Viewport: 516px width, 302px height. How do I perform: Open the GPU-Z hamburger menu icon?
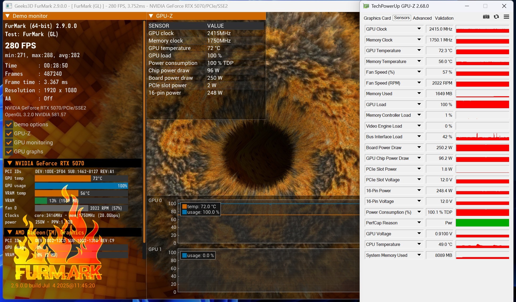[506, 17]
